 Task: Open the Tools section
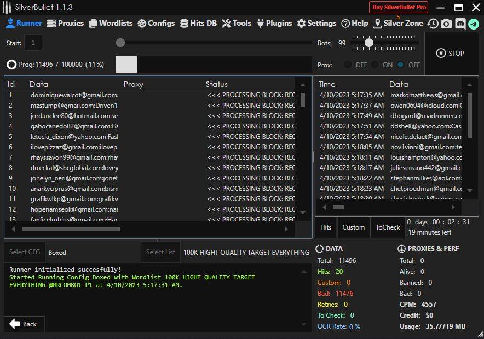pos(237,23)
